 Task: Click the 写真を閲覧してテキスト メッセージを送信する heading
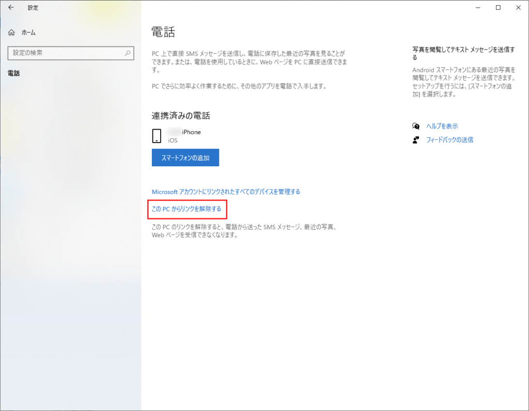463,53
